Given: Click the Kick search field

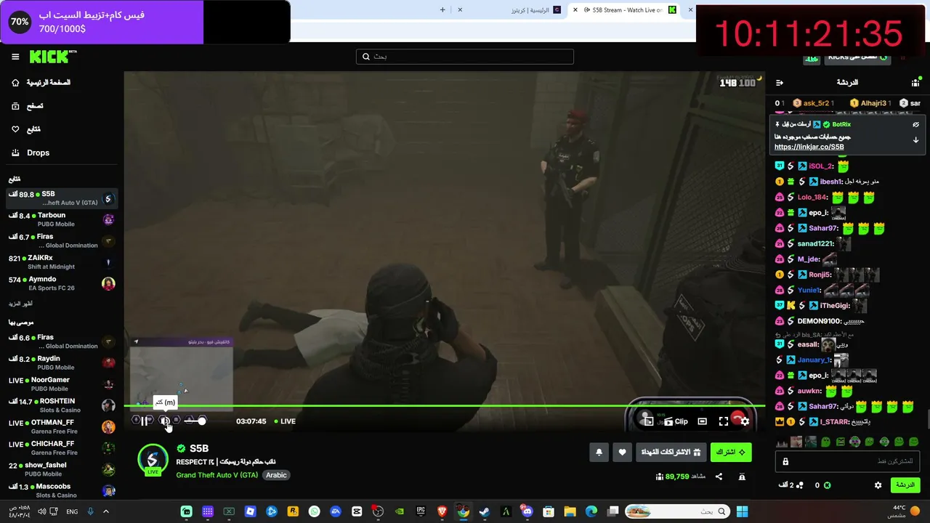Looking at the screenshot, I should tap(465, 57).
